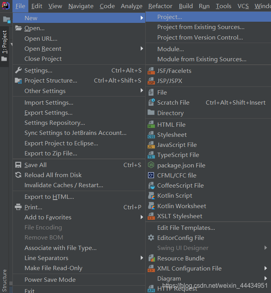The image size is (271, 293).
Task: Click the plain File icon
Action: (151, 93)
